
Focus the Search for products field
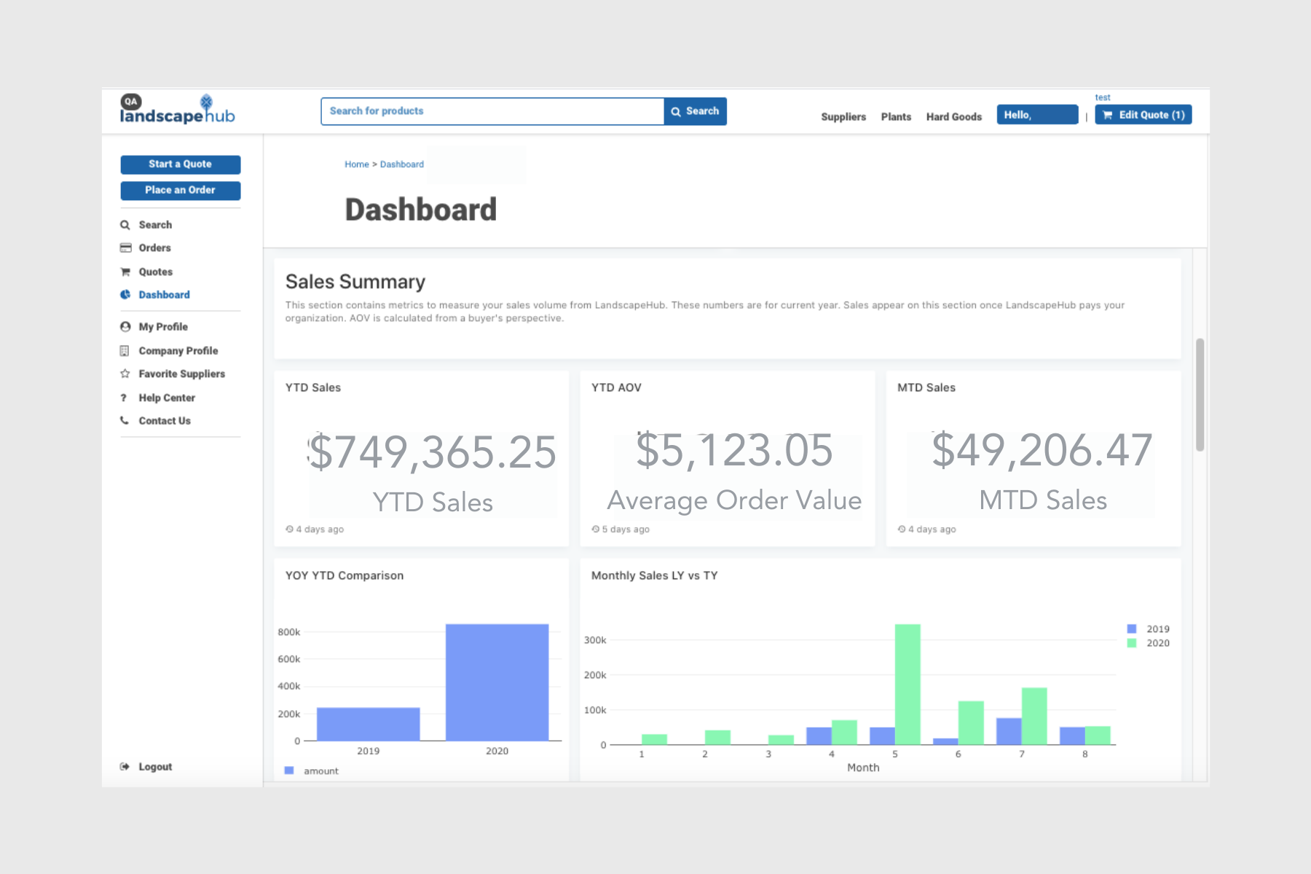pos(492,111)
